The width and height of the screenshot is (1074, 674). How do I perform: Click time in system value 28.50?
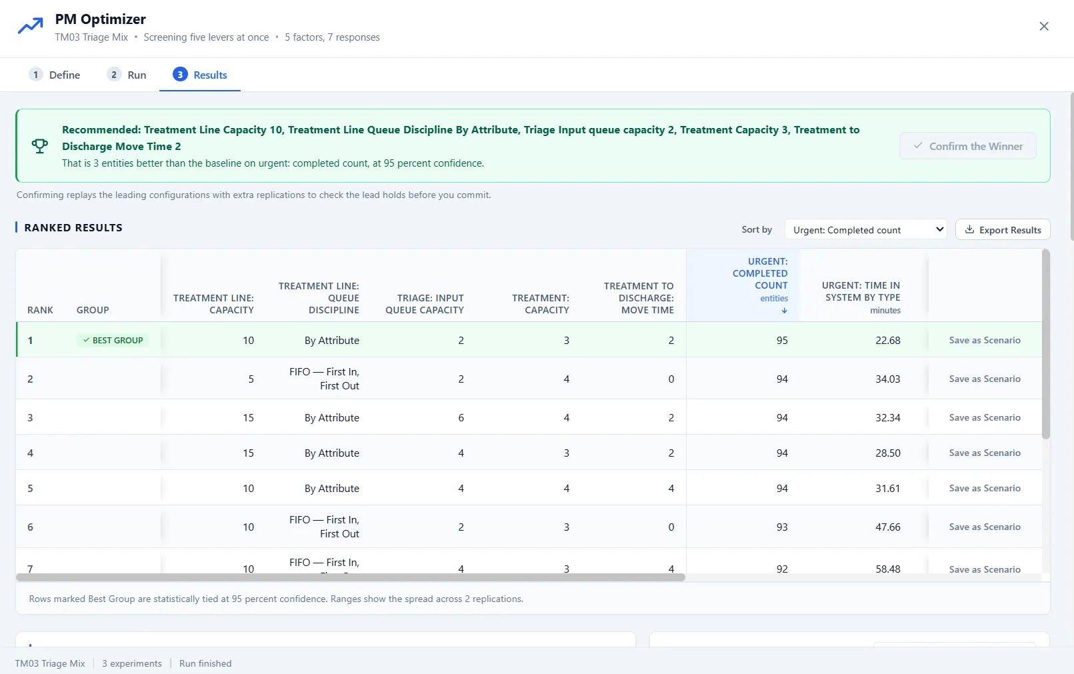[888, 453]
